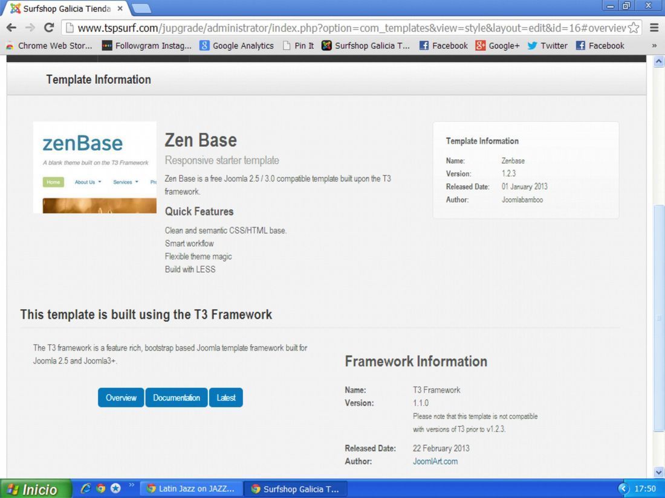Open the Twitter bookmark
This screenshot has height=498, width=665.
click(x=548, y=46)
